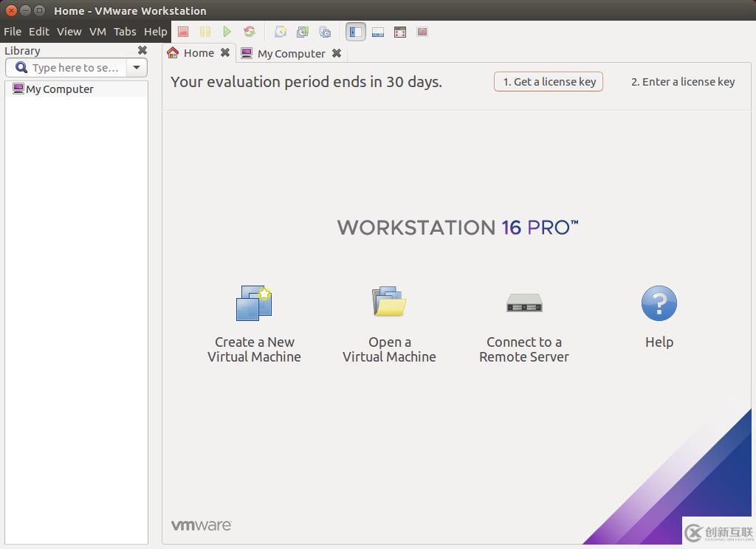Click the Restart guest toolbar icon

point(250,32)
